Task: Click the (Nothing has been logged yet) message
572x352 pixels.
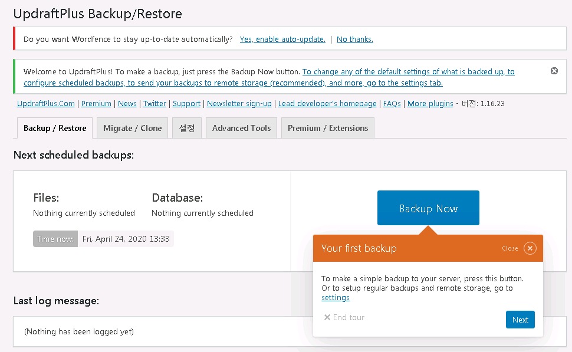Action: tap(79, 331)
